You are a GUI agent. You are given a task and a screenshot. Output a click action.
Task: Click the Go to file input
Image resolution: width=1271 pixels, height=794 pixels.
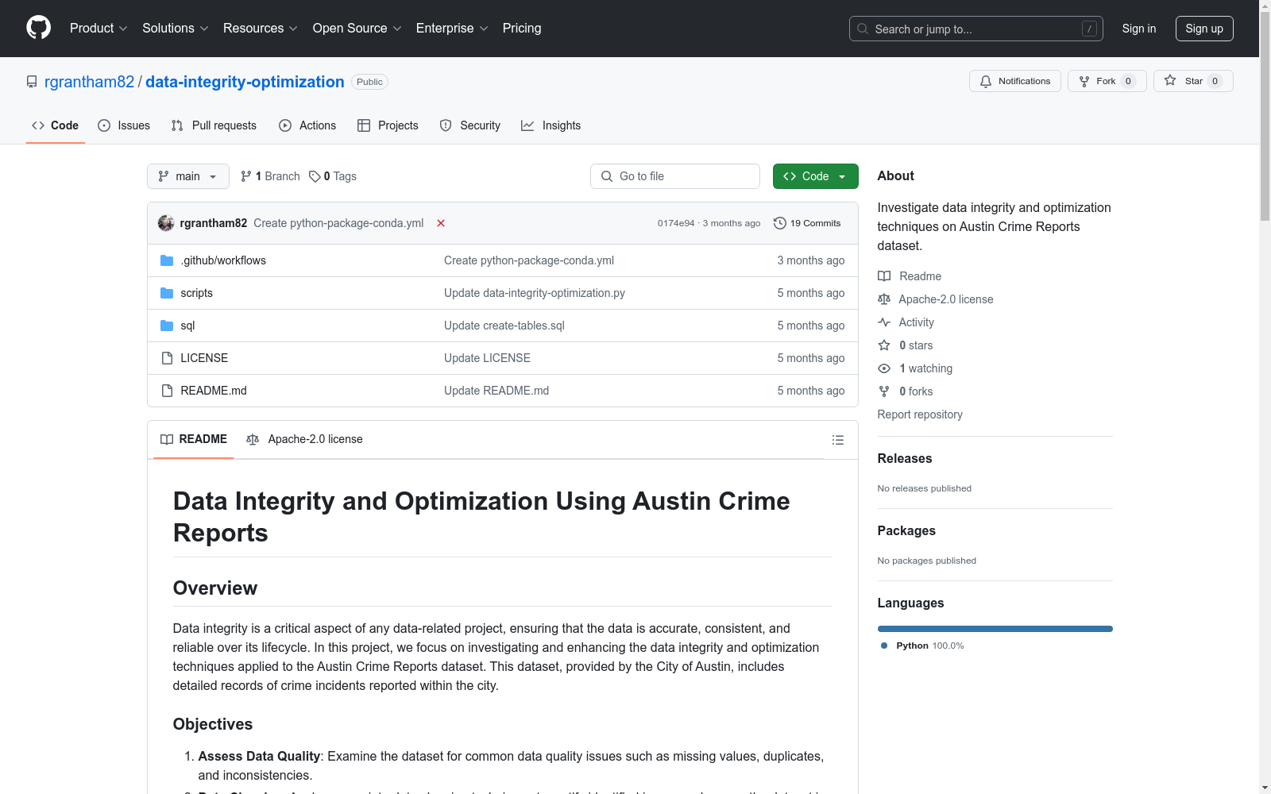click(x=675, y=176)
